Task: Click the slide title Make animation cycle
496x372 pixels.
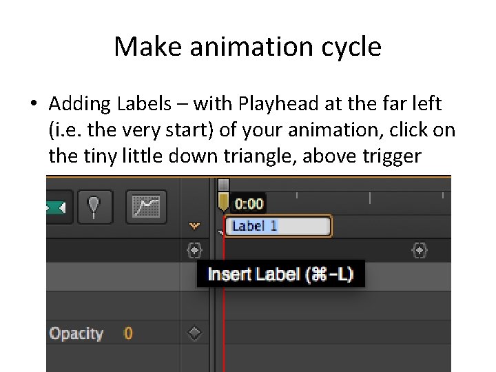Action: tap(247, 47)
